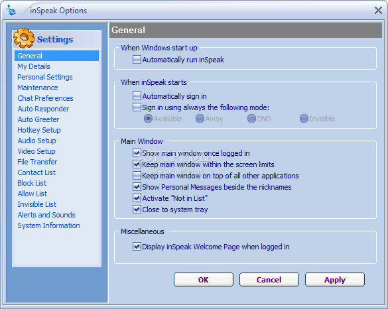Enable Sign in using always the following mode
This screenshot has width=388, height=309.
tap(137, 107)
